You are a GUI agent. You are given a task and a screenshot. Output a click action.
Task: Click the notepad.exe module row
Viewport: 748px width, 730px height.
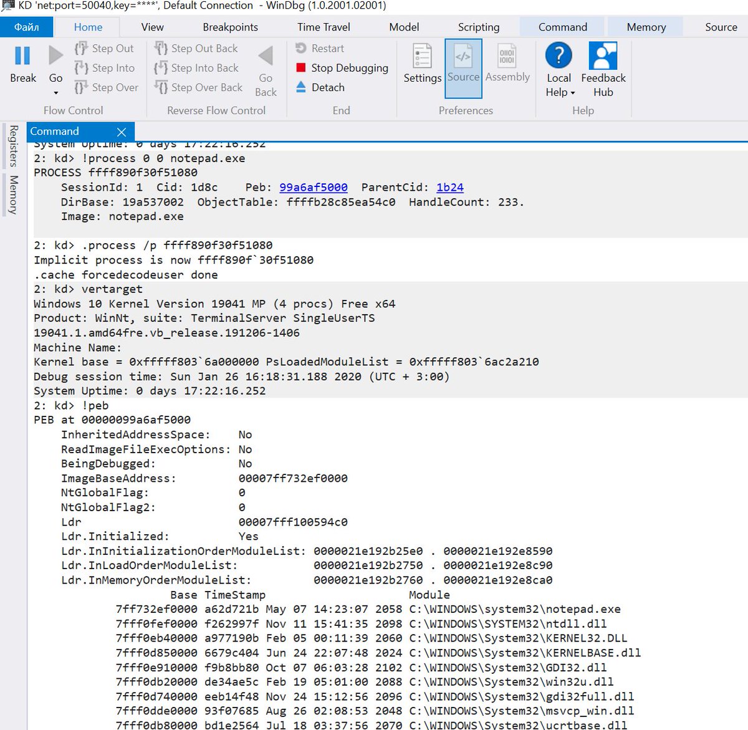pos(368,609)
